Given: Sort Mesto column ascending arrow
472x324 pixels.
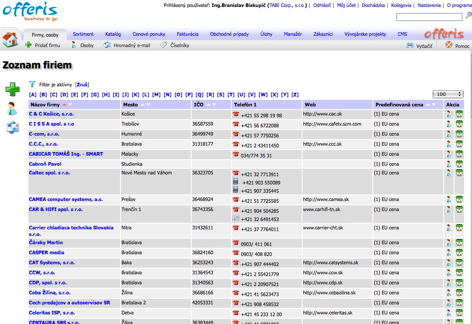Looking at the screenshot, I should (x=142, y=105).
